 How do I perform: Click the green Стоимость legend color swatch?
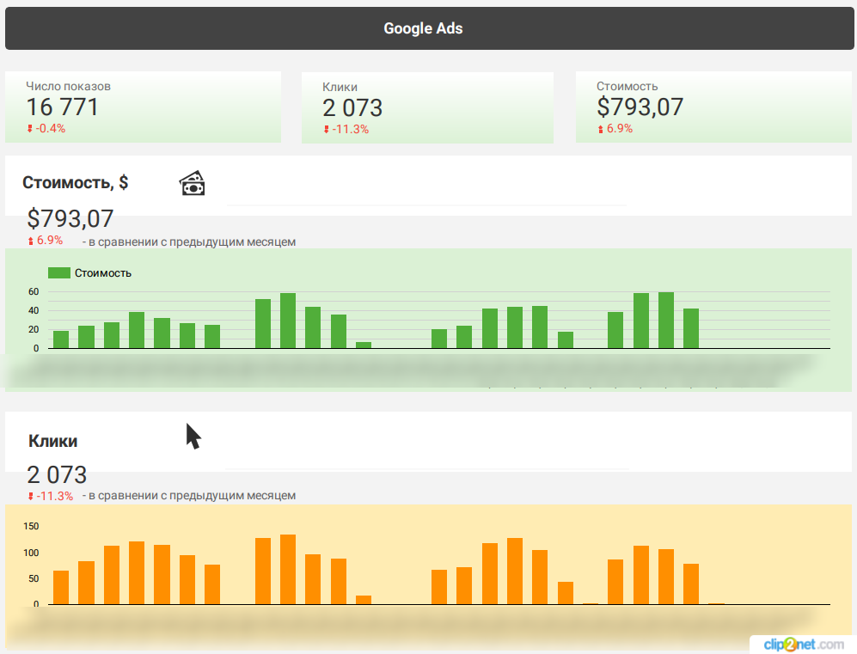pos(58,272)
